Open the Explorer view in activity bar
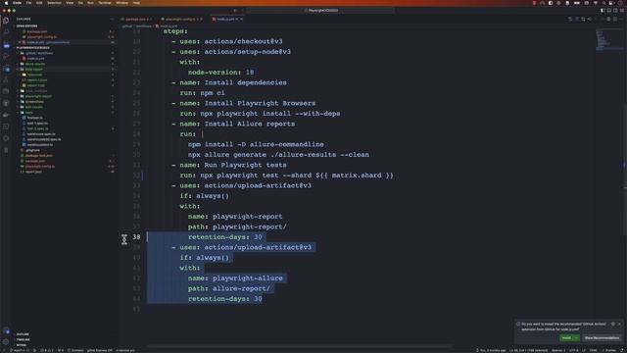The image size is (627, 353). coord(6,21)
